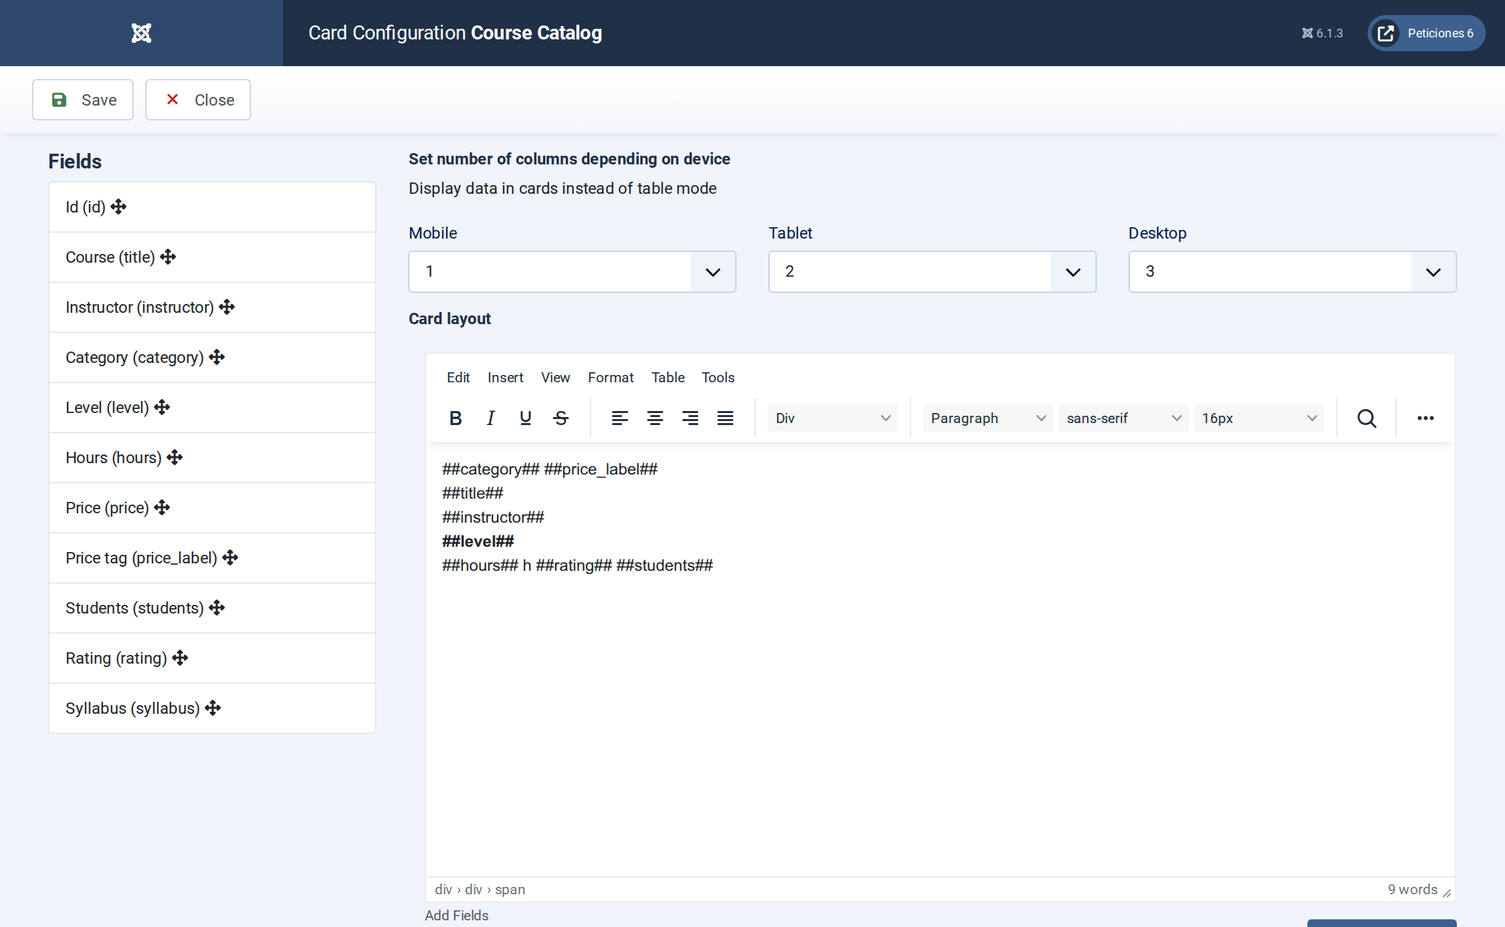Reveal more toolbar options ellipsis
This screenshot has width=1505, height=927.
[1425, 418]
